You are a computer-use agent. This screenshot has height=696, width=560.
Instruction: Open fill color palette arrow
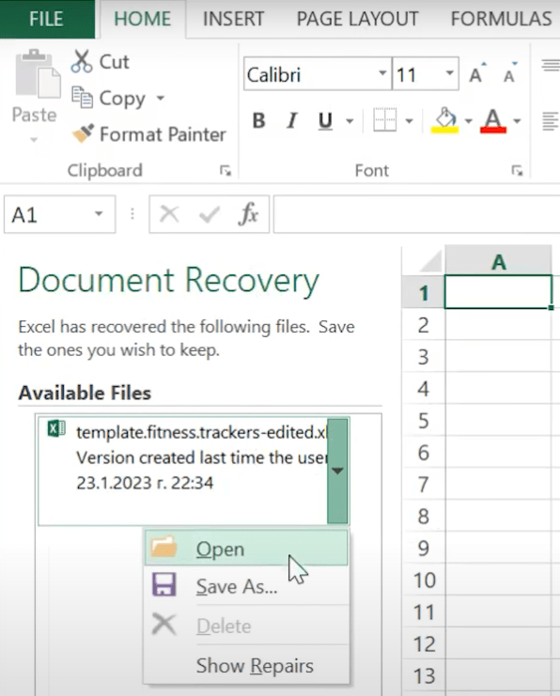468,121
